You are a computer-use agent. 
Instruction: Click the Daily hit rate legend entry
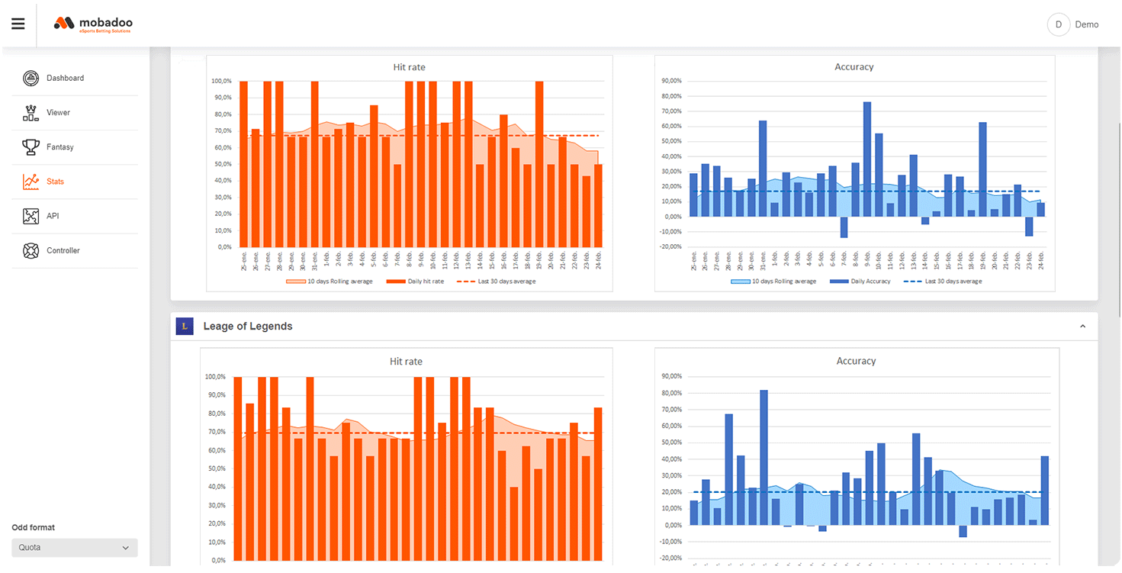click(x=415, y=282)
